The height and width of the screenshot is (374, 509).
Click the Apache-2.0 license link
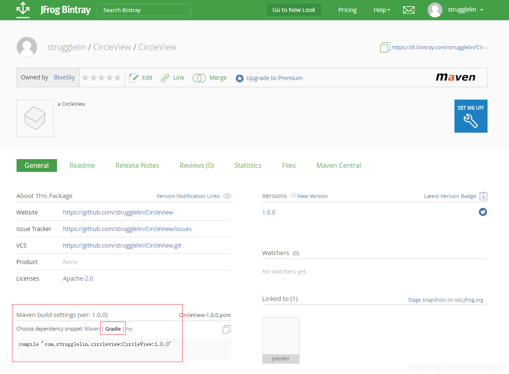(78, 279)
